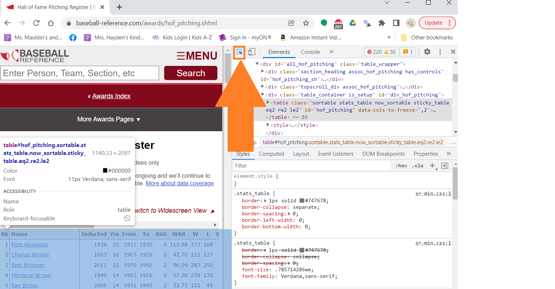Open #747678 border color swatch
Image resolution: width=555 pixels, height=289 pixels.
pyautogui.click(x=302, y=201)
